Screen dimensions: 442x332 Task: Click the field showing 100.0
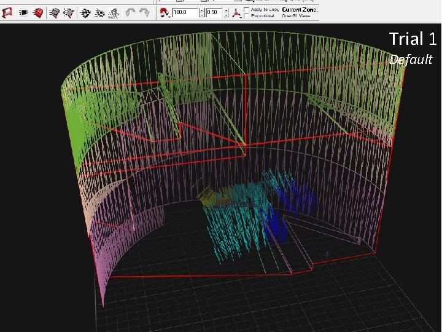tap(185, 12)
